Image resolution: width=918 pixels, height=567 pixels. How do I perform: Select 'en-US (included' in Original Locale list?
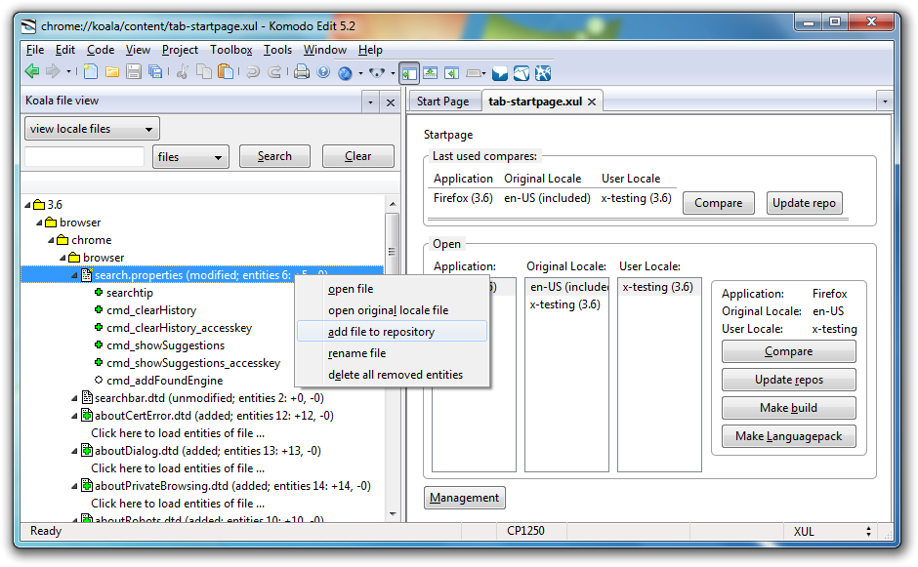click(x=566, y=287)
